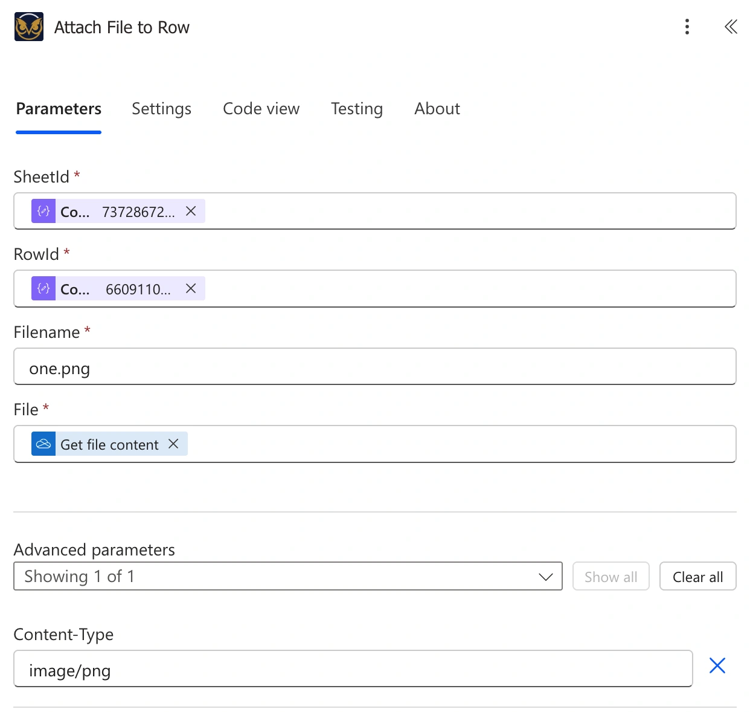Click the Filename field containing one.png
The width and height of the screenshot is (750, 712).
click(375, 366)
